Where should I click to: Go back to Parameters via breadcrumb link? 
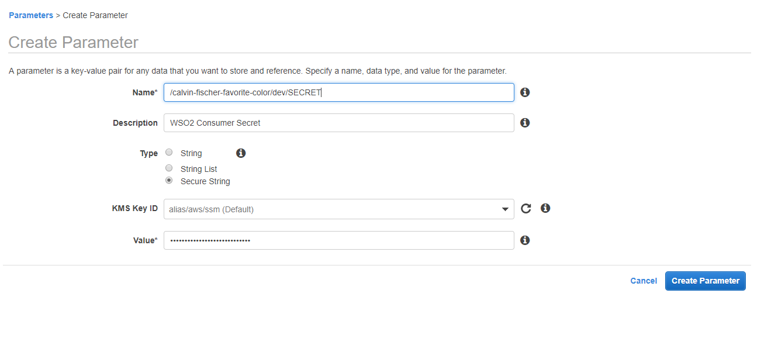coord(31,15)
